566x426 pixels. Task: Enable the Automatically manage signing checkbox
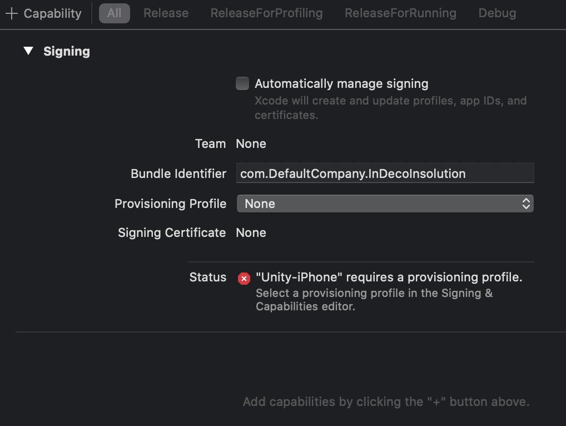pos(242,84)
